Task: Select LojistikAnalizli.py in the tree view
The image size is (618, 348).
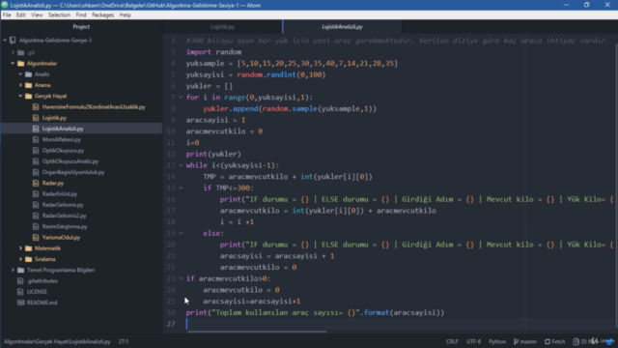Action: point(63,129)
